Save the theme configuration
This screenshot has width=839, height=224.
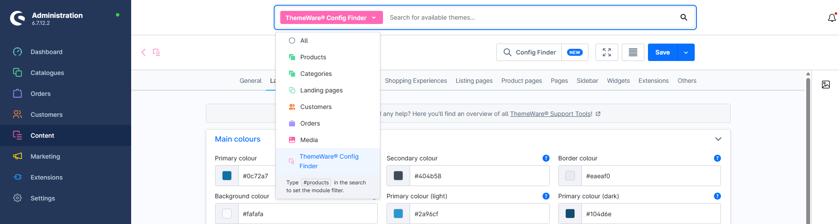[662, 52]
